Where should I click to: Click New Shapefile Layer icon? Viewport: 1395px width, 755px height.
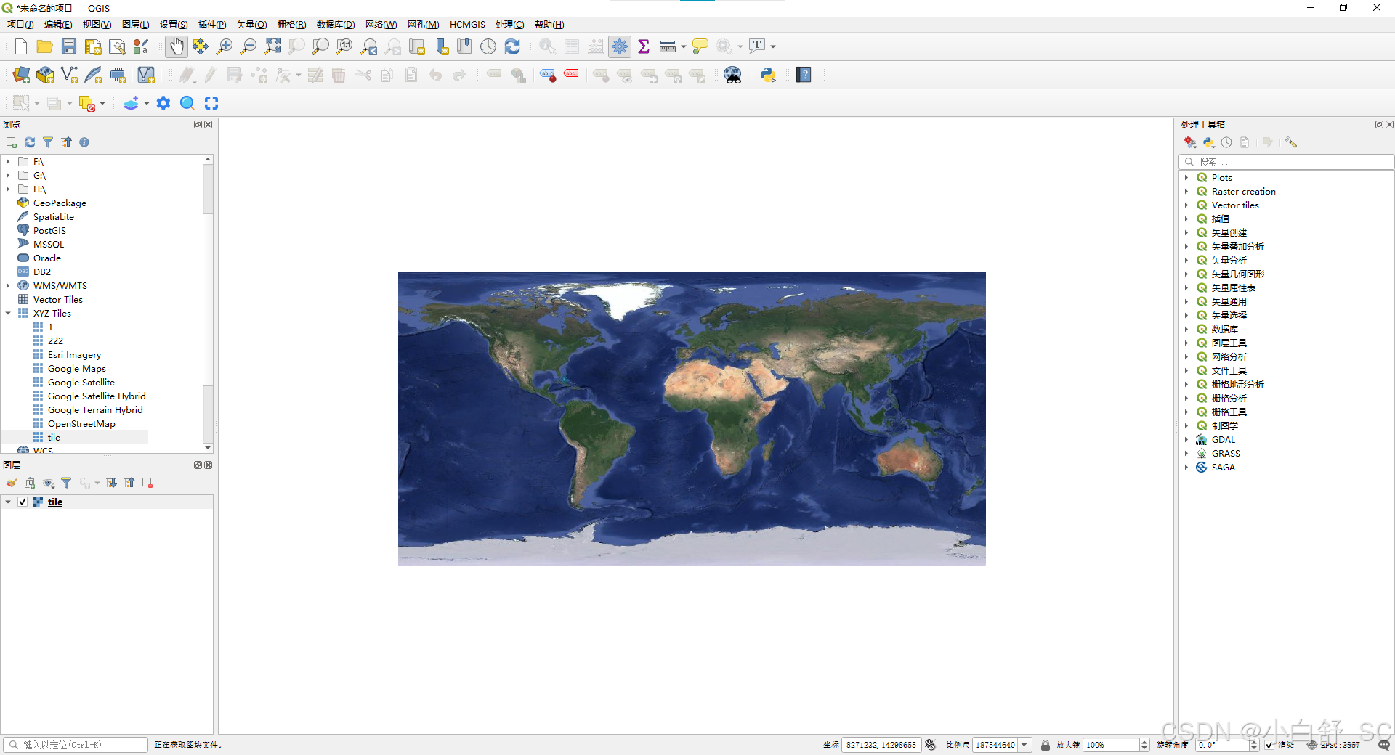point(70,75)
